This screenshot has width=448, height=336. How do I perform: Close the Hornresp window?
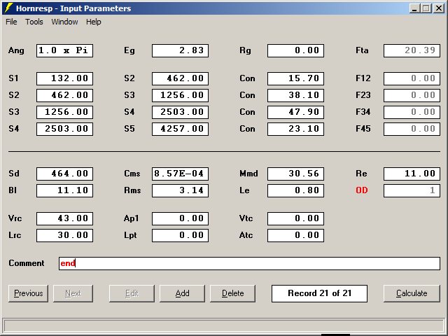(x=439, y=8)
